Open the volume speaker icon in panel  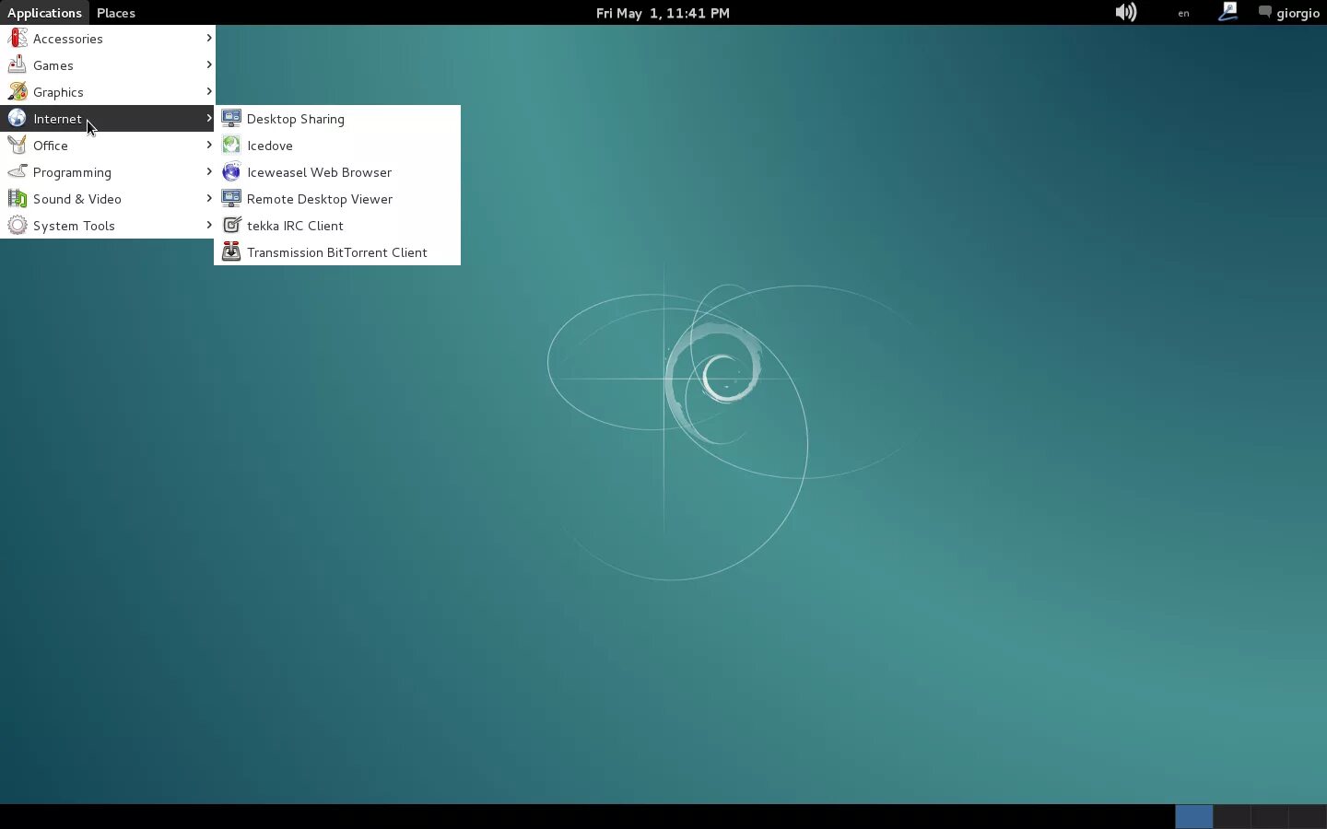(x=1126, y=12)
